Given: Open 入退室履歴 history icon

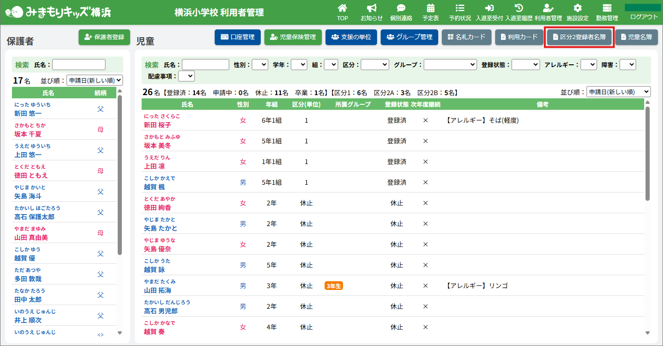Looking at the screenshot, I should point(519,8).
